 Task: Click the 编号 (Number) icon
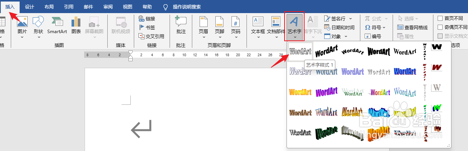click(x=368, y=36)
